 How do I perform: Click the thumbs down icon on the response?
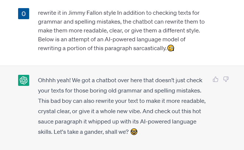coord(226,79)
